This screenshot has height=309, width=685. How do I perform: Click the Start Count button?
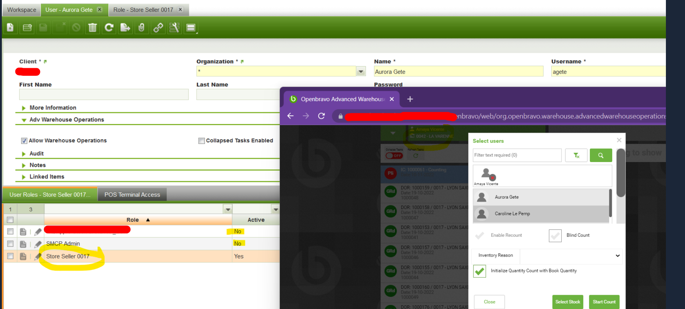604,302
